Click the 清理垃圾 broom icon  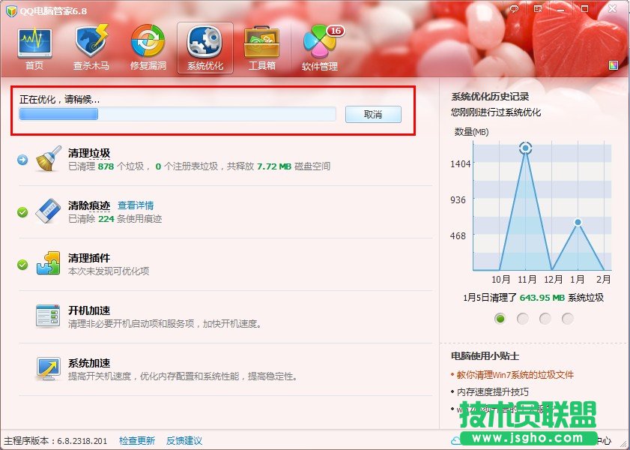click(47, 158)
